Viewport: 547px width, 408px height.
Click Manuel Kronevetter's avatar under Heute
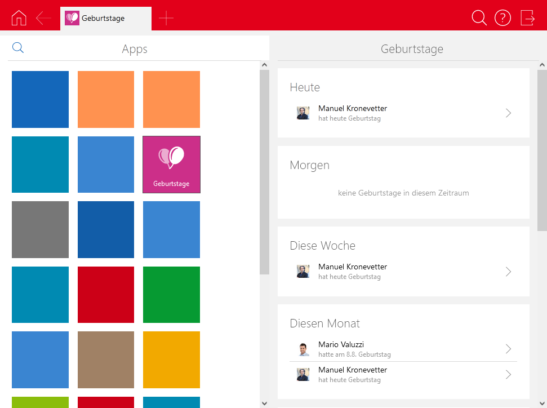[303, 113]
